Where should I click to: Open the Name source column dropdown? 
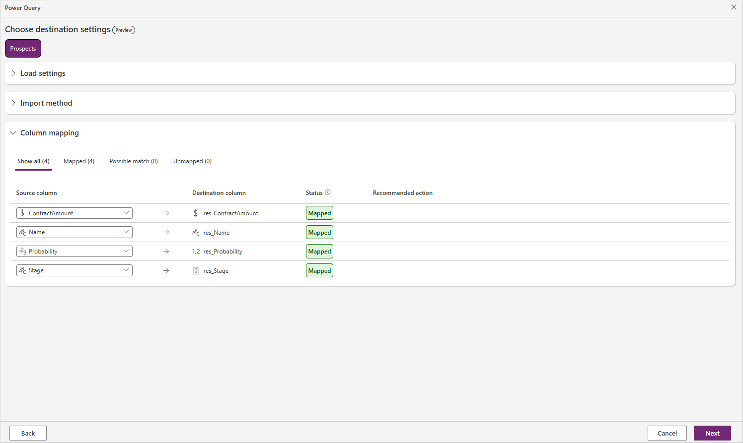pyautogui.click(x=74, y=232)
